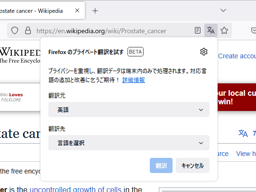The image size is (256, 192).
Task: Click the 翻訳 translate button
Action: click(x=161, y=165)
